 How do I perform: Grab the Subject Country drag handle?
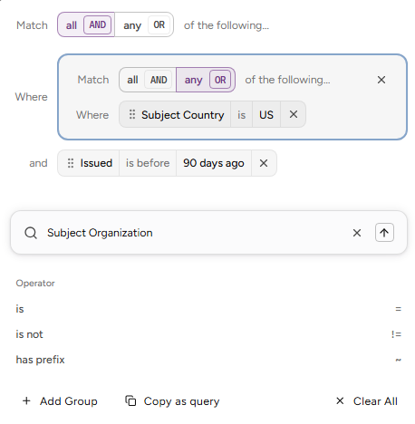tap(132, 114)
